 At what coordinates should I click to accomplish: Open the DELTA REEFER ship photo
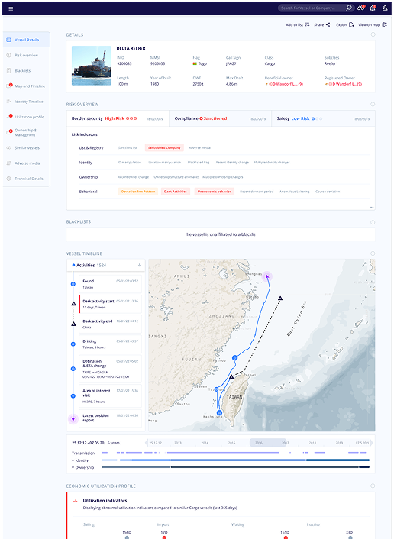pos(92,66)
